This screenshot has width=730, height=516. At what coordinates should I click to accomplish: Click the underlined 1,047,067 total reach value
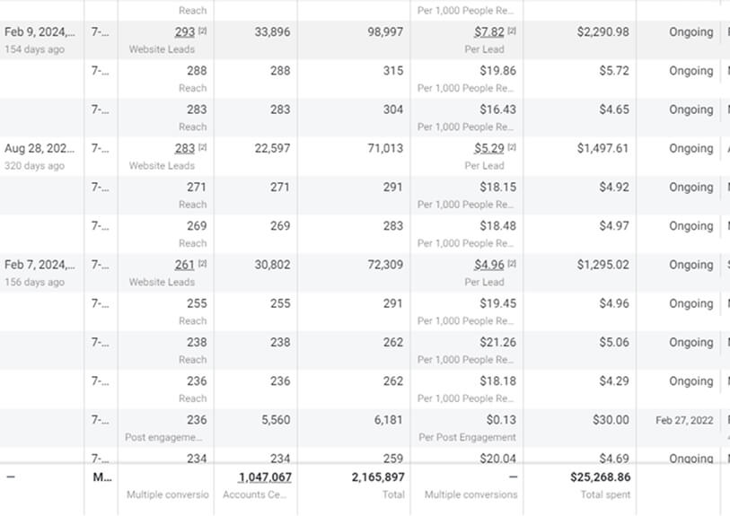(264, 477)
